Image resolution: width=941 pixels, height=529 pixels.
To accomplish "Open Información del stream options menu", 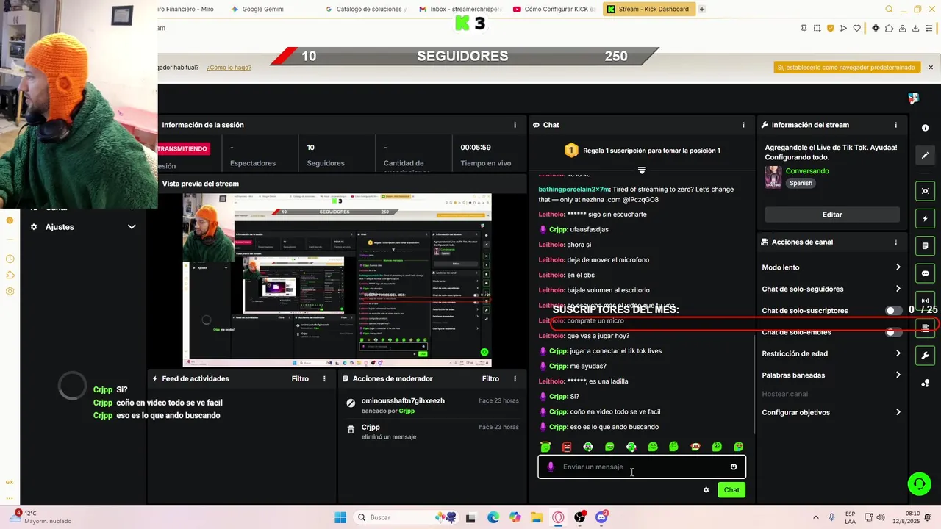I will 895,125.
